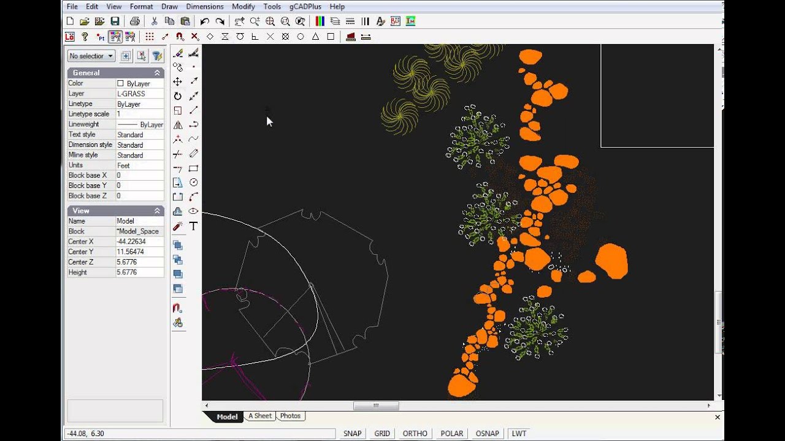Toggle the Endpoint osnap diamond icon
The width and height of the screenshot is (785, 441).
pyautogui.click(x=210, y=37)
